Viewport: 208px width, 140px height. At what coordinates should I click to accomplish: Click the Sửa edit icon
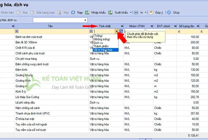(19, 13)
